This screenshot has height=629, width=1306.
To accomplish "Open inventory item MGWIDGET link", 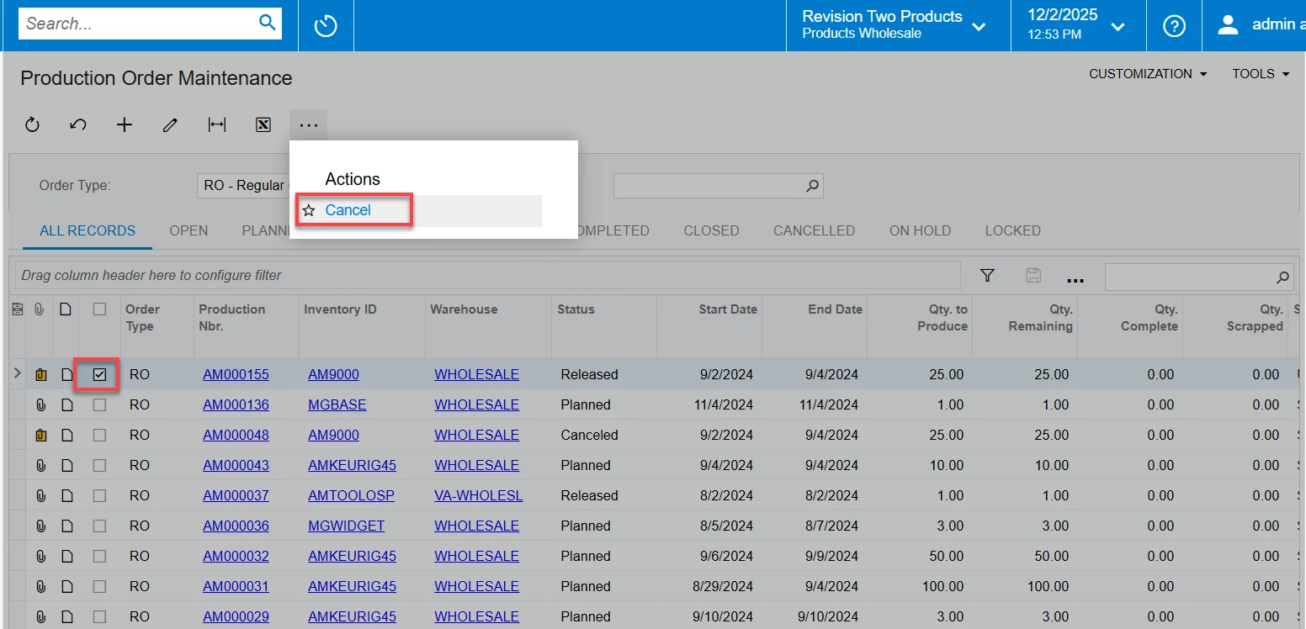I will pyautogui.click(x=346, y=526).
